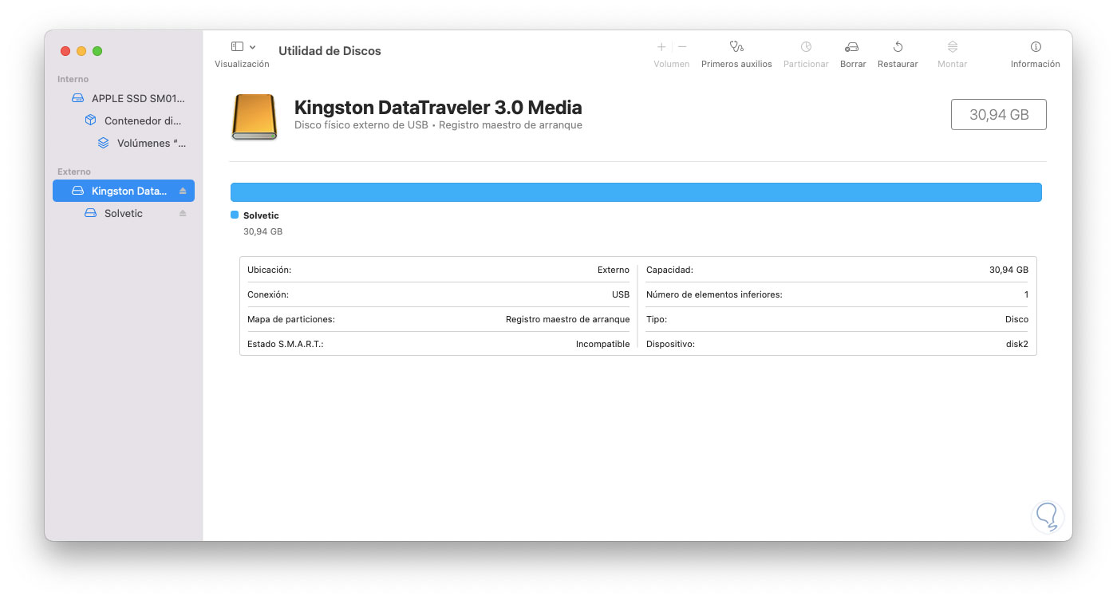Viewport: 1117px width, 600px height.
Task: Click the Número de elementos inferiores label
Action: tap(714, 294)
